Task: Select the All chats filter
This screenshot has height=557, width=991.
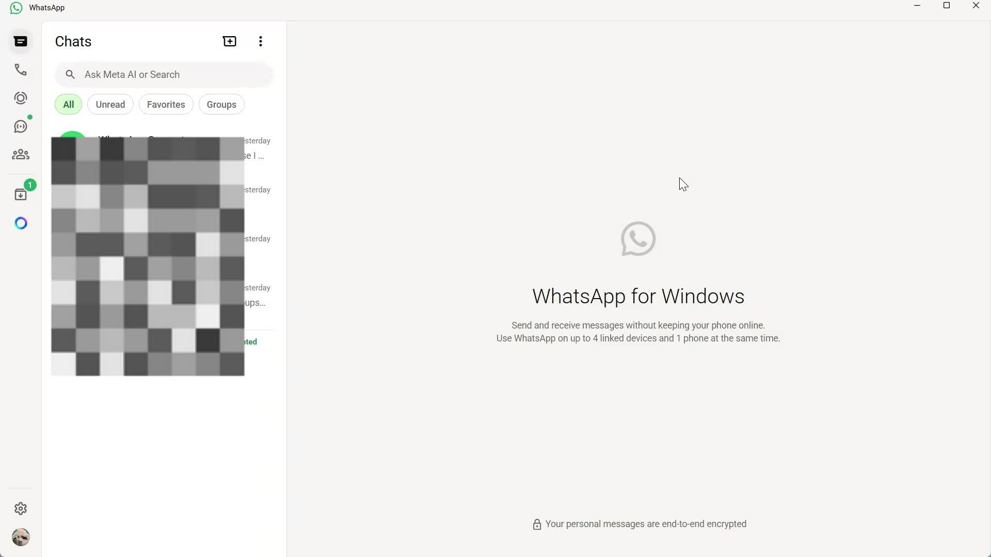Action: click(68, 104)
